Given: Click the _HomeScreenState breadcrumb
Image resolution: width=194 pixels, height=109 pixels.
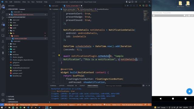Looking at the screenshot, I should point(86,9).
